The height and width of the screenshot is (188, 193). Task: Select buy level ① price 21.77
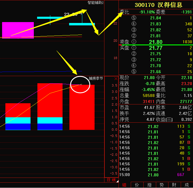coord(156,48)
